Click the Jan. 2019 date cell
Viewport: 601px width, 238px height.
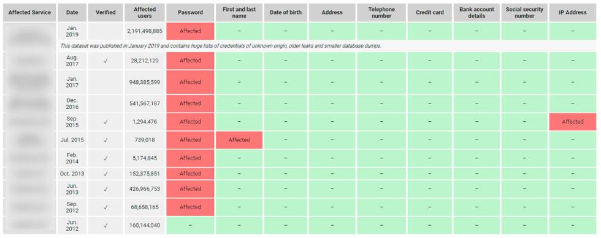(x=72, y=31)
